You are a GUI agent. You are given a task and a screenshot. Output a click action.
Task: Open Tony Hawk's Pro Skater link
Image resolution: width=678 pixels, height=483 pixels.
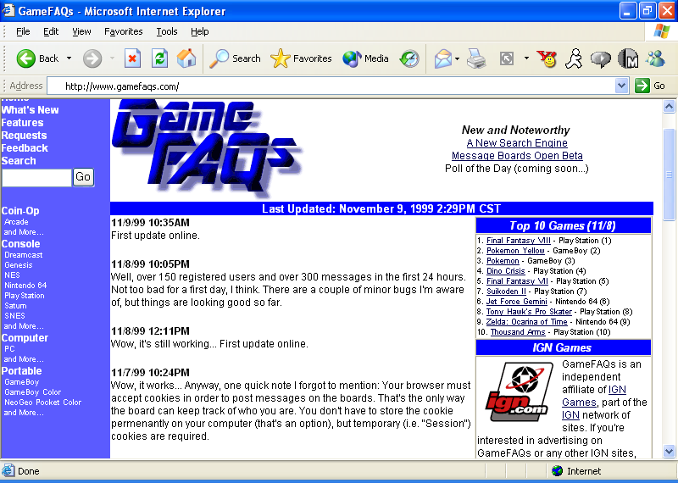[x=528, y=312]
